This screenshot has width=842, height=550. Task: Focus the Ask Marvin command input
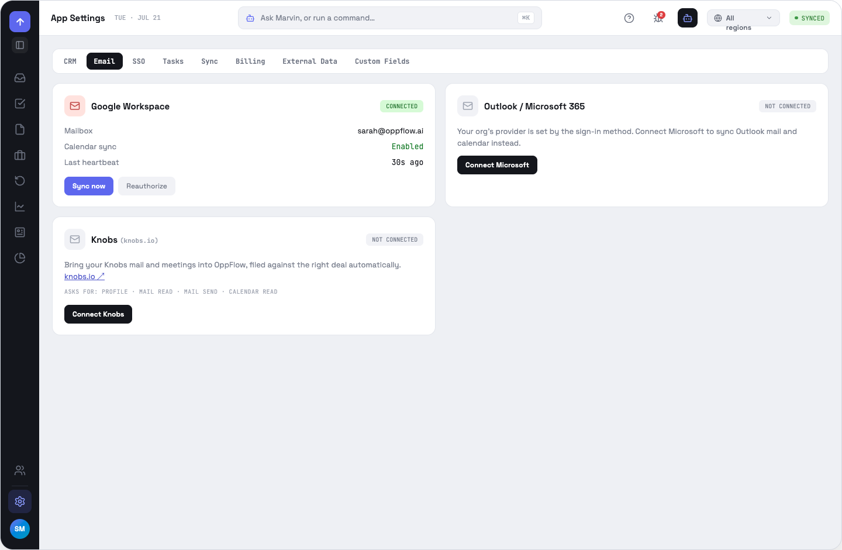point(390,18)
